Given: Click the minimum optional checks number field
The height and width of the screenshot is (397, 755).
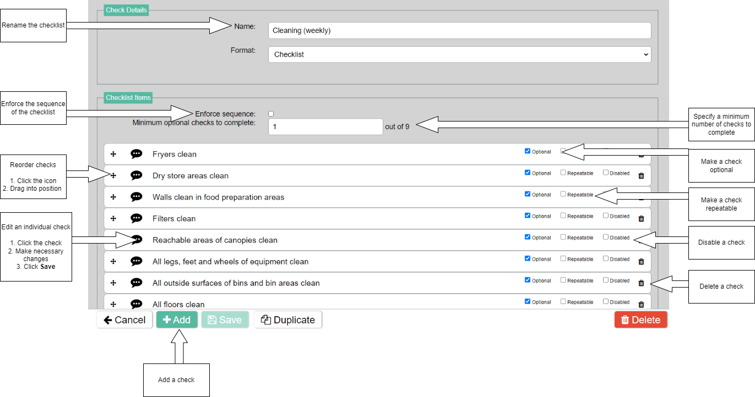Looking at the screenshot, I should click(x=325, y=127).
